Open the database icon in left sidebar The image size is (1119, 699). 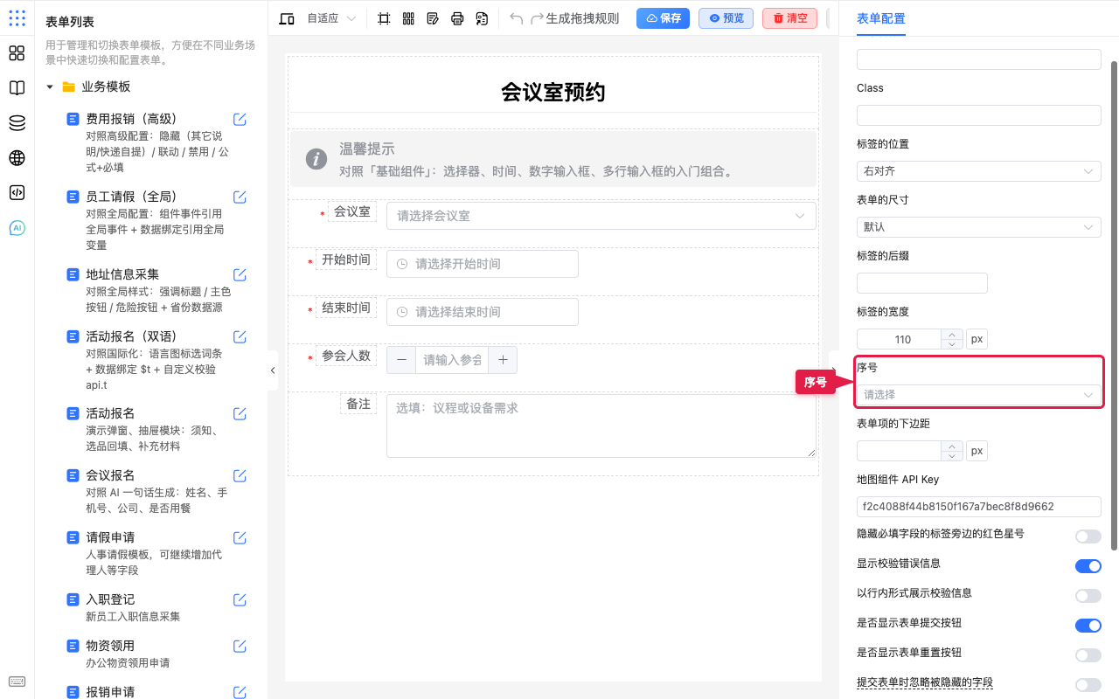[x=17, y=123]
